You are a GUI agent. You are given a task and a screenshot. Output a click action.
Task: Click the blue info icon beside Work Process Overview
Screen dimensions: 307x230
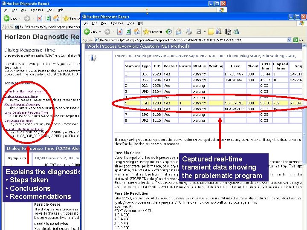pos(92,57)
